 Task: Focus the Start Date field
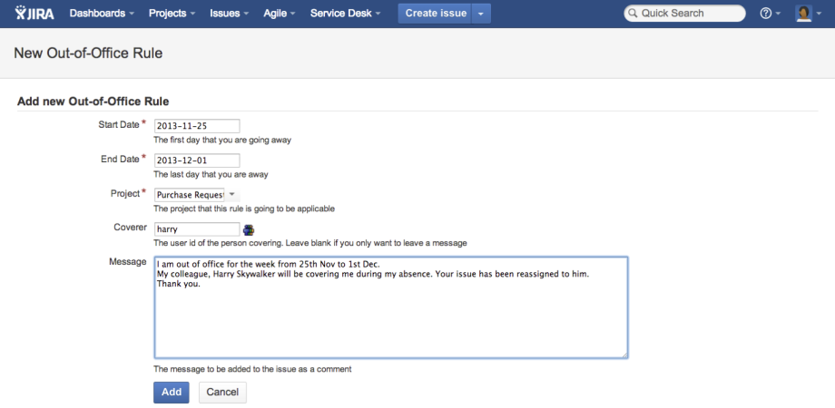[x=196, y=126]
